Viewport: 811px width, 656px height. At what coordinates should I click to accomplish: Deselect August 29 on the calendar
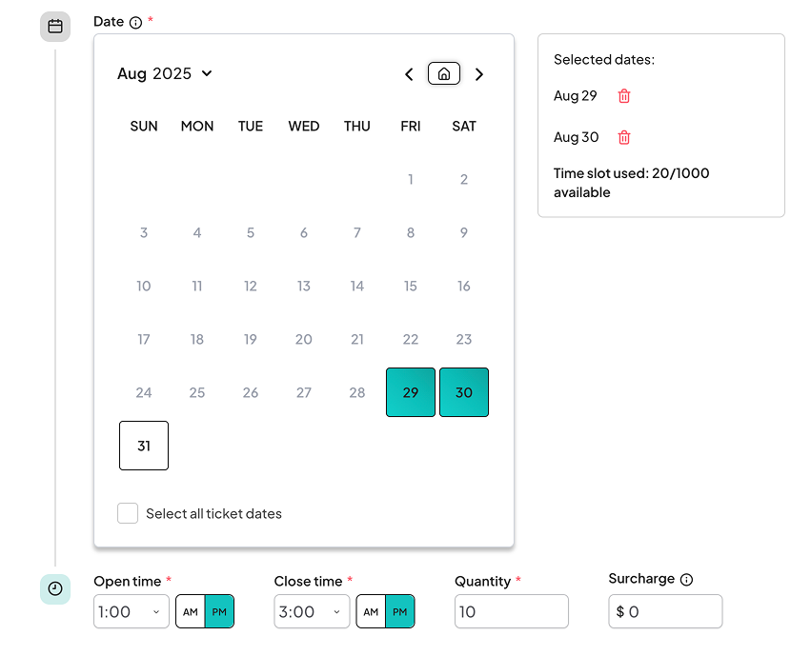tap(411, 392)
